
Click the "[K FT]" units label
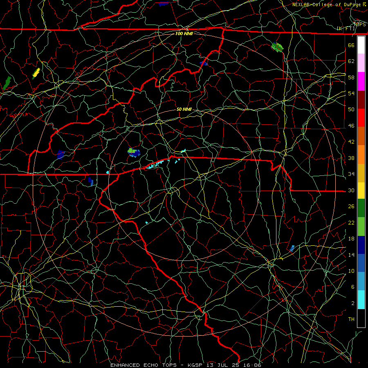pos(346,29)
